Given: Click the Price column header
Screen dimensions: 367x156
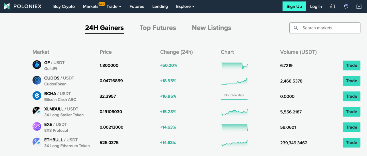Looking at the screenshot, I should click(x=106, y=52).
